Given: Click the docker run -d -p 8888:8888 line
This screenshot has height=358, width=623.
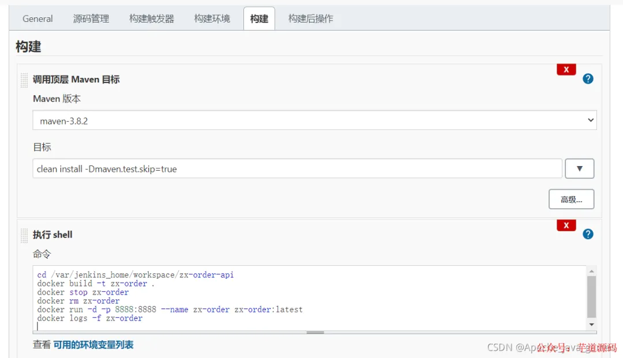Looking at the screenshot, I should tap(170, 310).
